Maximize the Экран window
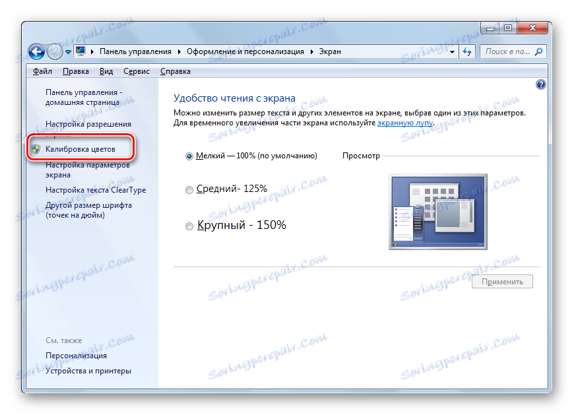 click(x=508, y=28)
